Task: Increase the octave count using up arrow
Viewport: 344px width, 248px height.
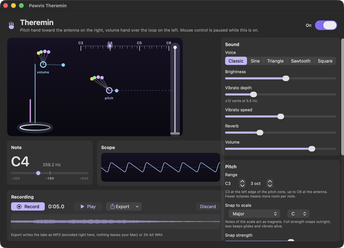Action: pos(270,181)
